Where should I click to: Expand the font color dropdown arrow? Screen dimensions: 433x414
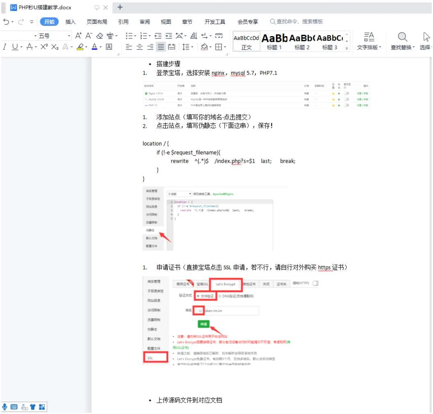point(100,47)
